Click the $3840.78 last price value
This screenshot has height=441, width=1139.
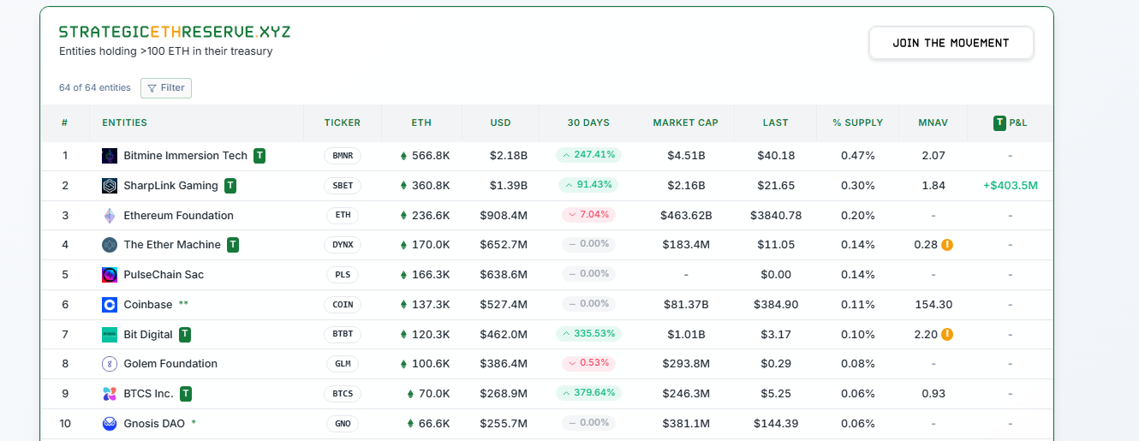coord(776,216)
